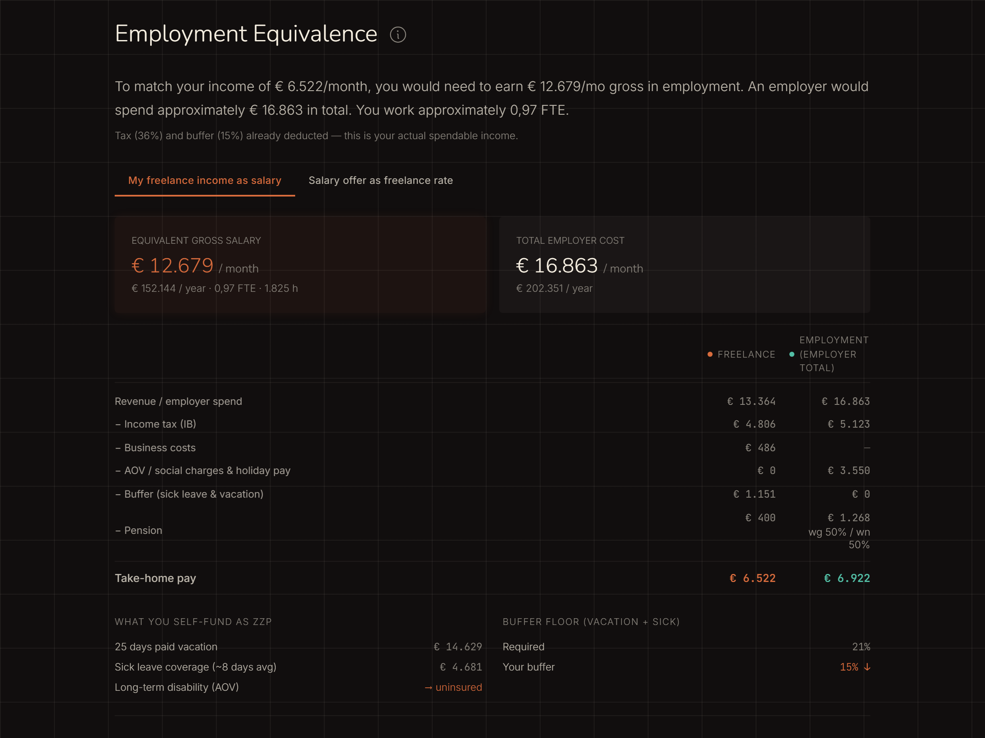Click the 'Take-home pay' row label
985x738 pixels.
[x=156, y=578]
